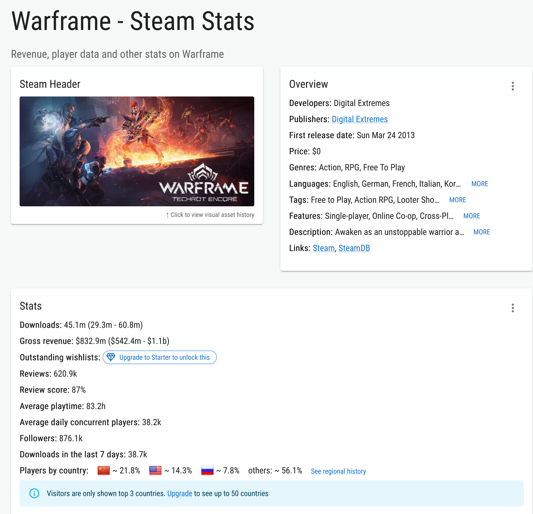Click the China flag icon
This screenshot has height=514, width=533.
coord(103,470)
